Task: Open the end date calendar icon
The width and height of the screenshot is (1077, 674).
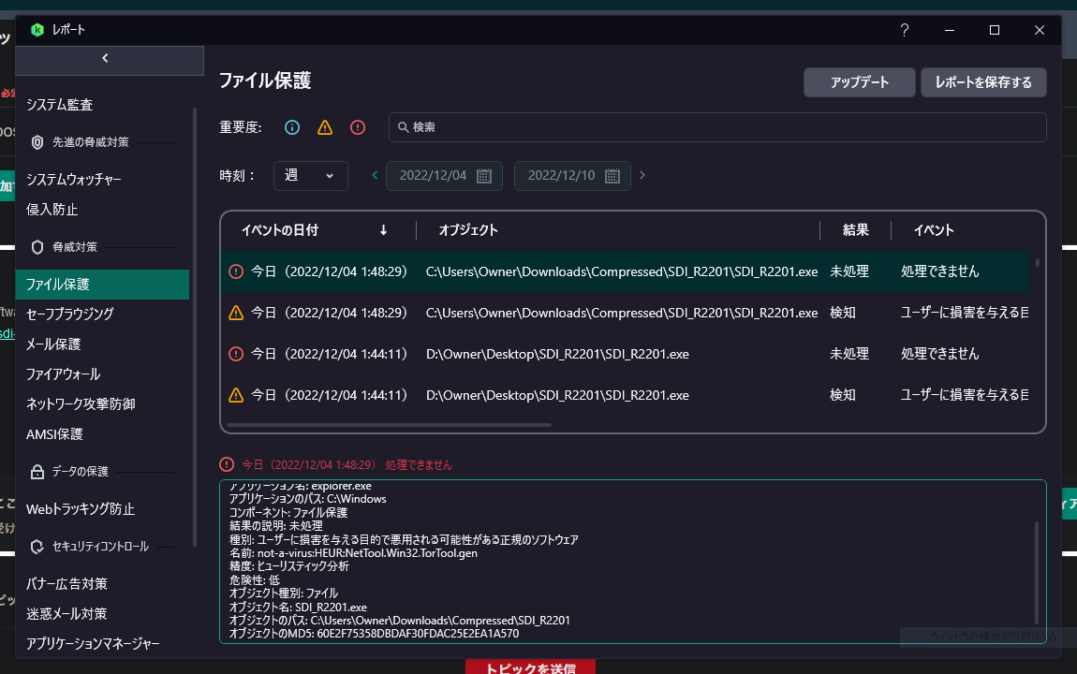Action: click(x=612, y=176)
